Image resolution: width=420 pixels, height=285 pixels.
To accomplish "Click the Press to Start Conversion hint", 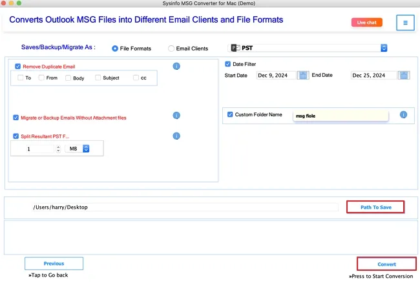I will click(x=381, y=276).
